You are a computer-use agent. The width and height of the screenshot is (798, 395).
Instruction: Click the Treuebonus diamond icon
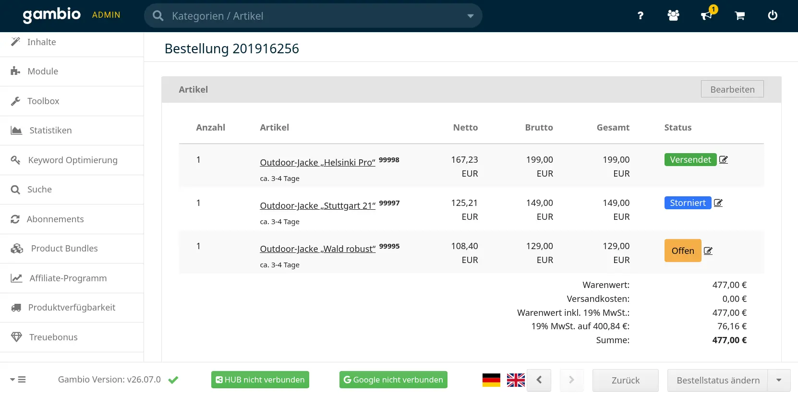pos(16,337)
